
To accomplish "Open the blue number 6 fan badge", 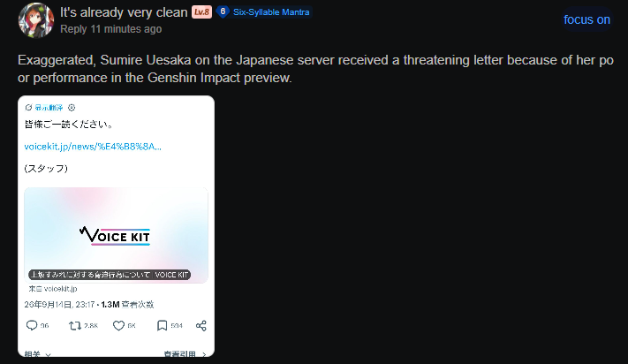I will click(x=223, y=12).
